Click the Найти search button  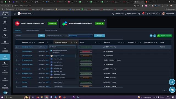click(x=42, y=36)
